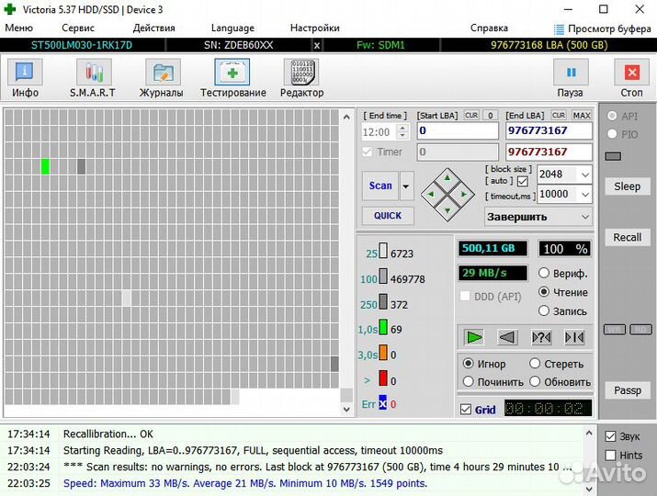Open the Журналы logs section

161,78
